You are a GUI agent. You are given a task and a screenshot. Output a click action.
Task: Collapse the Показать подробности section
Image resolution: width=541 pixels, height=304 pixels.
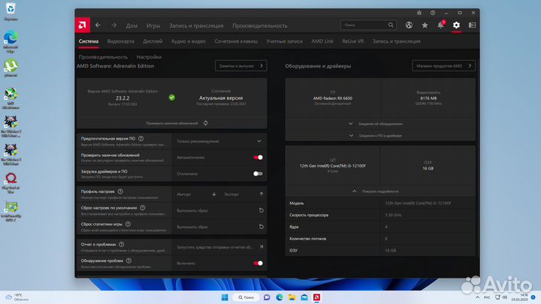pos(380,191)
